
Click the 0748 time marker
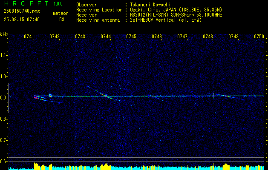coord(208,36)
